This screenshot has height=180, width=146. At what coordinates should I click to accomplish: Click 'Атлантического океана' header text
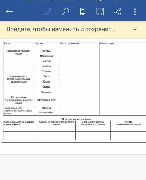point(93,125)
